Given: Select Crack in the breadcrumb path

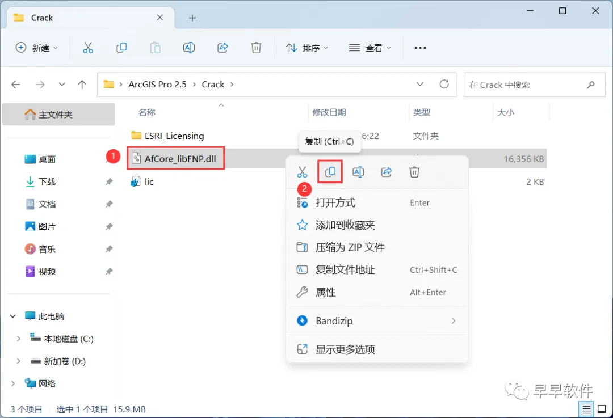Looking at the screenshot, I should click(213, 85).
